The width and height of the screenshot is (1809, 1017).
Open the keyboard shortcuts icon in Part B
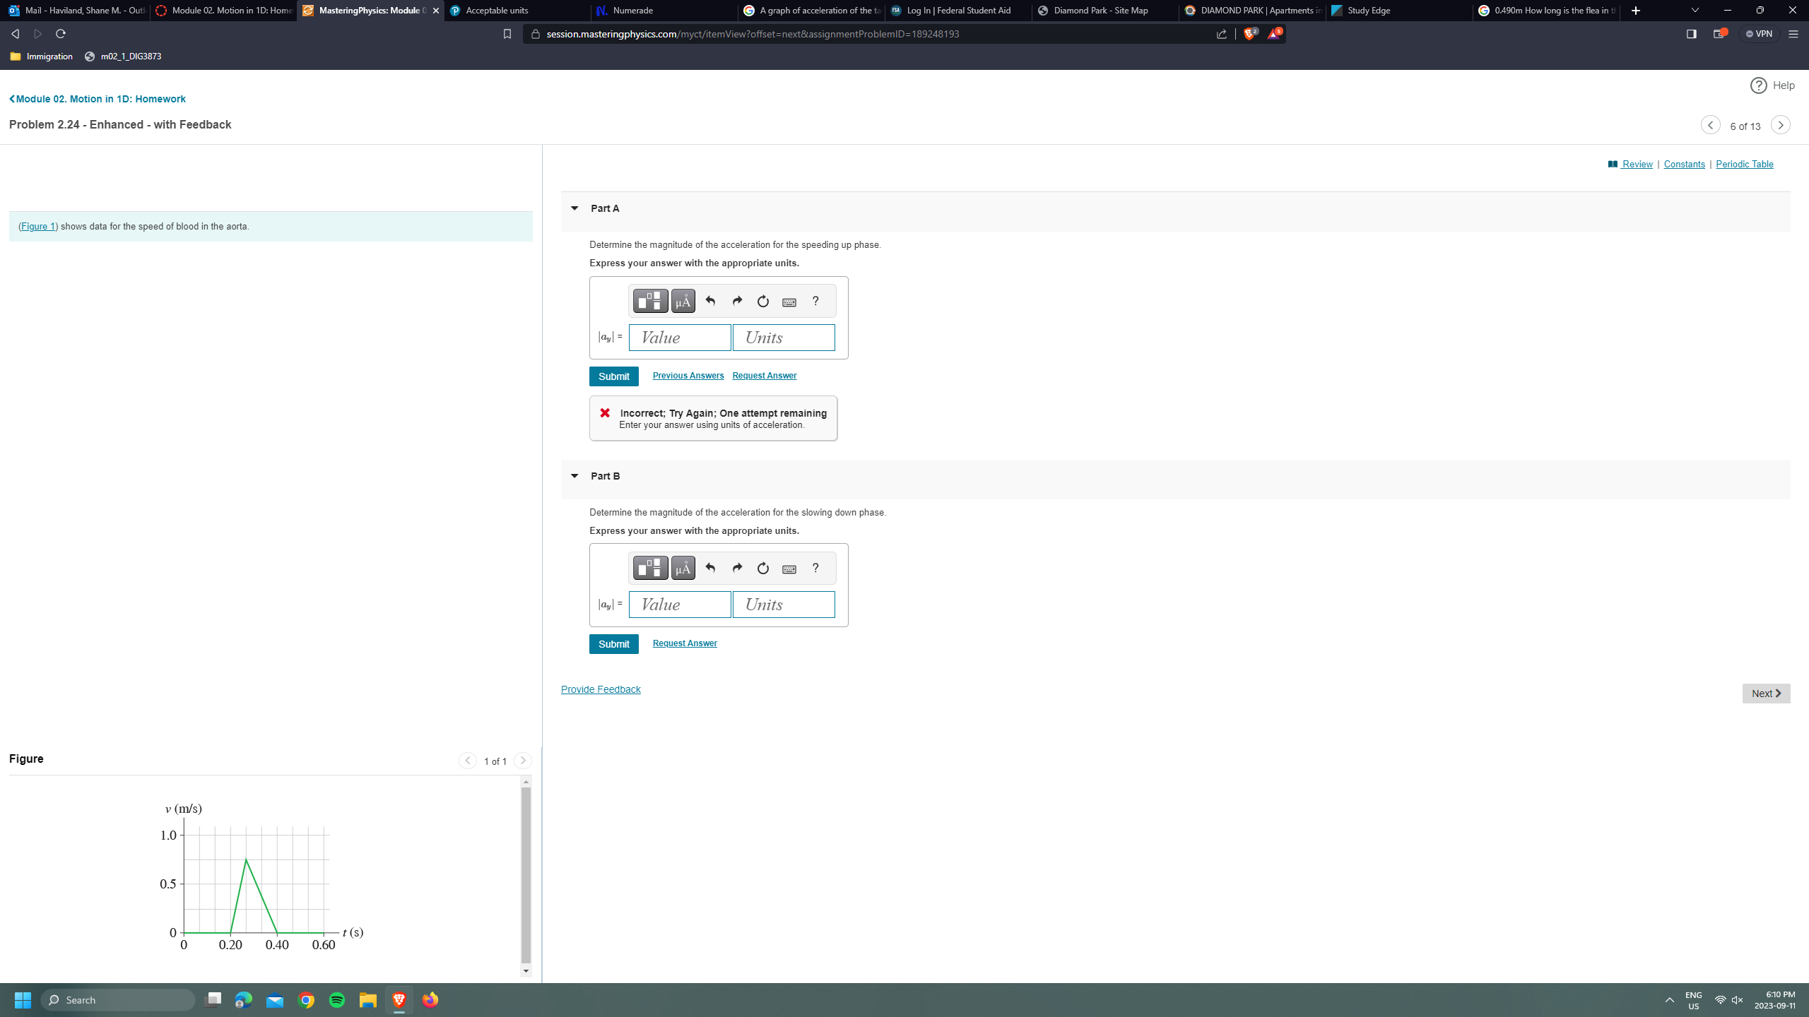[789, 569]
